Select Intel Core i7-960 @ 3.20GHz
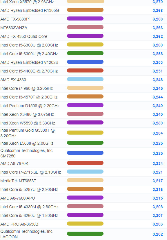The width and height of the screenshot is (167, 240). pos(27,88)
